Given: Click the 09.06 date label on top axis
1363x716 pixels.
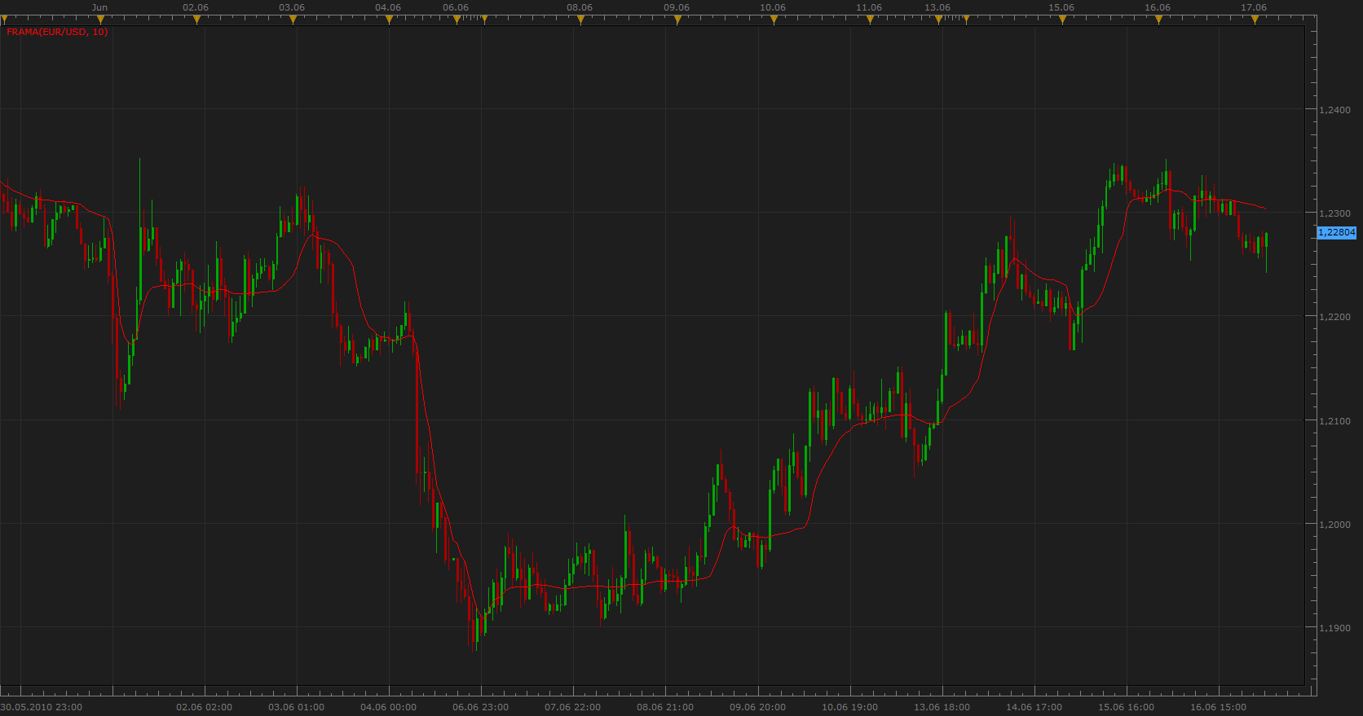Looking at the screenshot, I should click(x=677, y=7).
